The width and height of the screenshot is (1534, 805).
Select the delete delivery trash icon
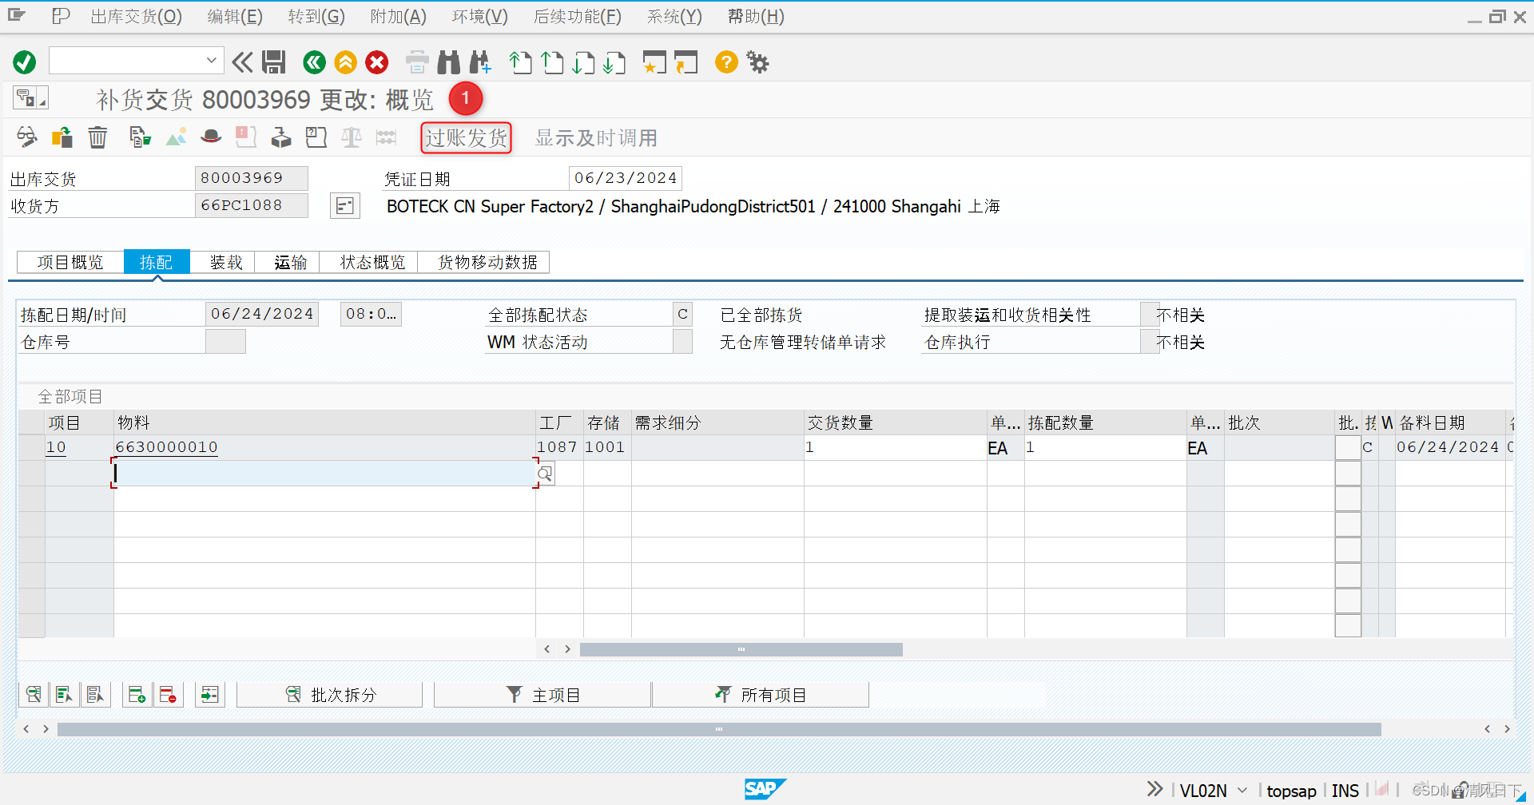(x=97, y=137)
